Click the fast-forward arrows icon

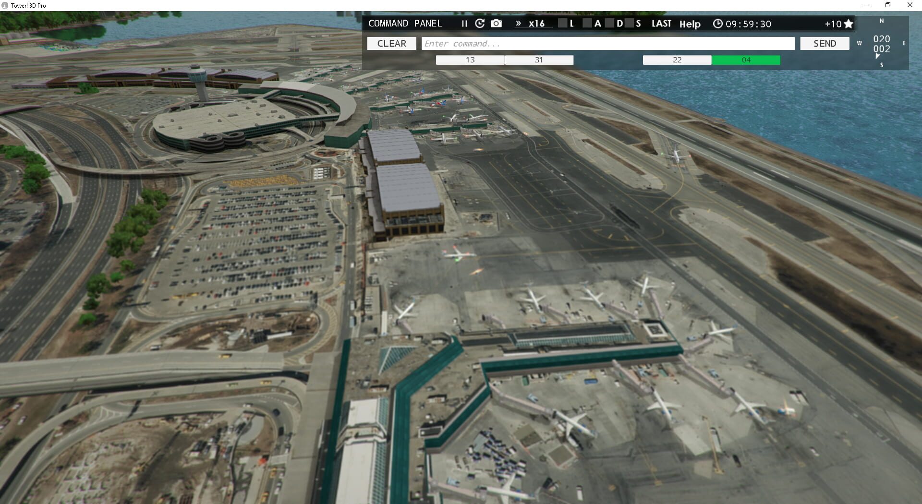[518, 23]
